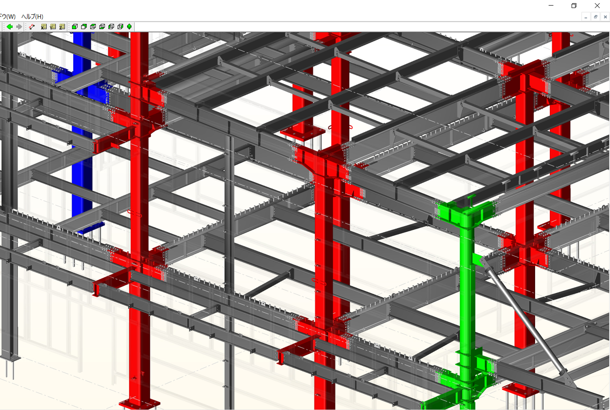Switch to right side view cube icon
The height and width of the screenshot is (410, 610).
[120, 27]
